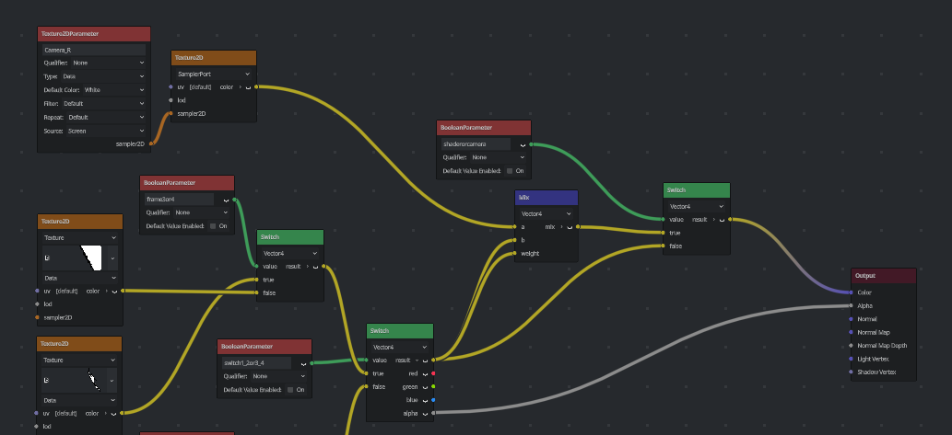The height and width of the screenshot is (435, 952).
Task: Toggle preview on top Texture2D color port
Action: tap(248, 87)
